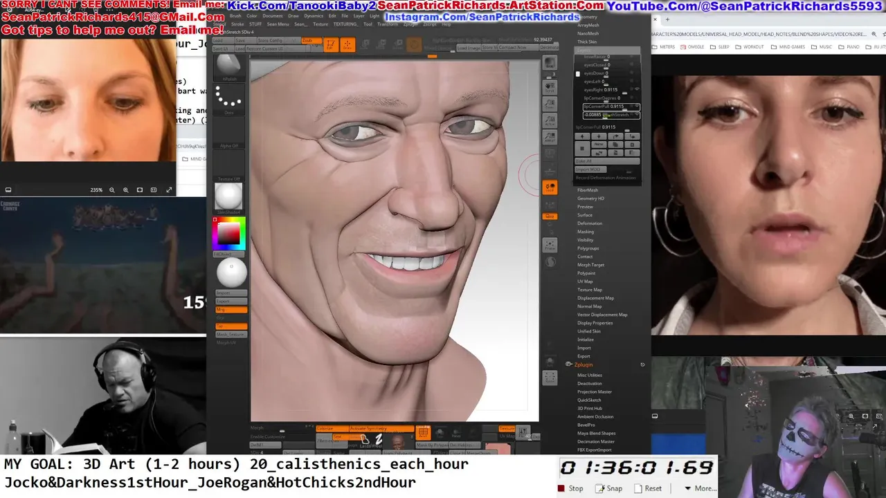Click the layer record square button
Viewport: 886px width, 498px height.
pos(581,147)
